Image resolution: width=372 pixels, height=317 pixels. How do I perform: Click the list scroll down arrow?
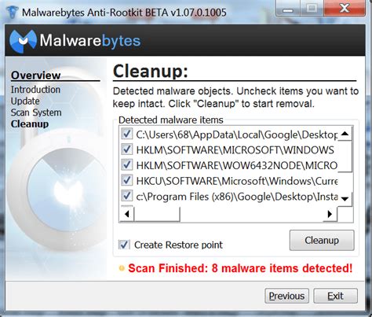(345, 199)
